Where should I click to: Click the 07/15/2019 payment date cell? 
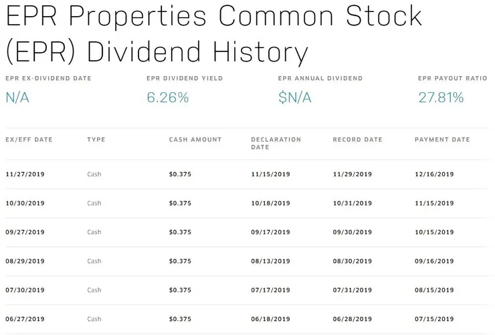[x=434, y=320]
